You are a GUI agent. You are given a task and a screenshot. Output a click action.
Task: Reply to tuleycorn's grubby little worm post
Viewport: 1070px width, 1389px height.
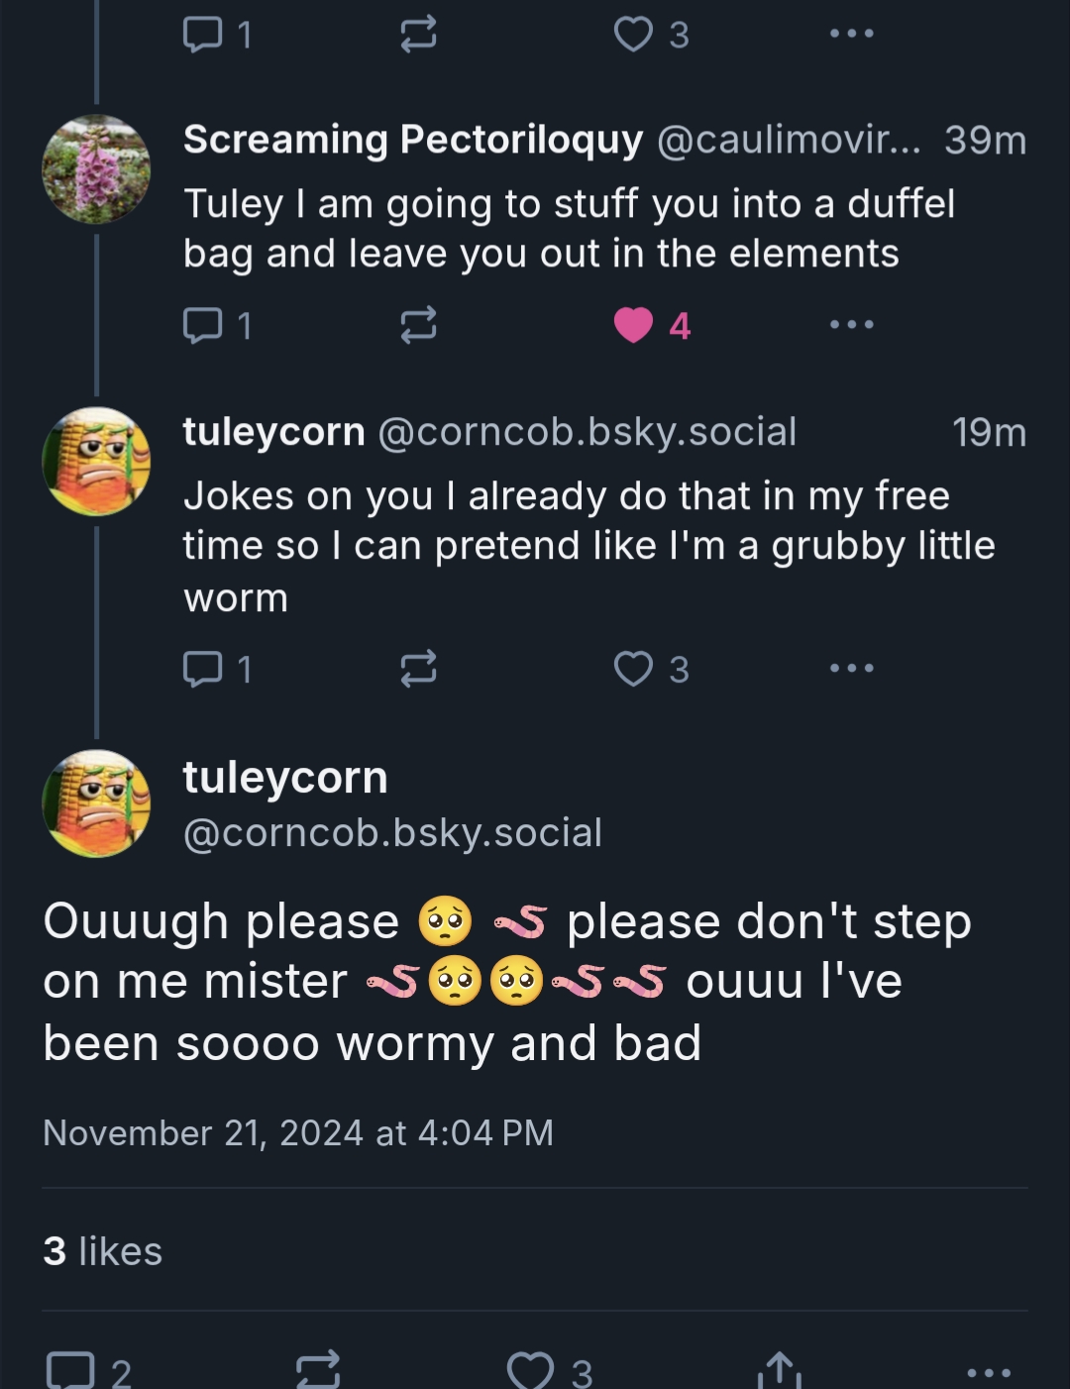point(203,669)
